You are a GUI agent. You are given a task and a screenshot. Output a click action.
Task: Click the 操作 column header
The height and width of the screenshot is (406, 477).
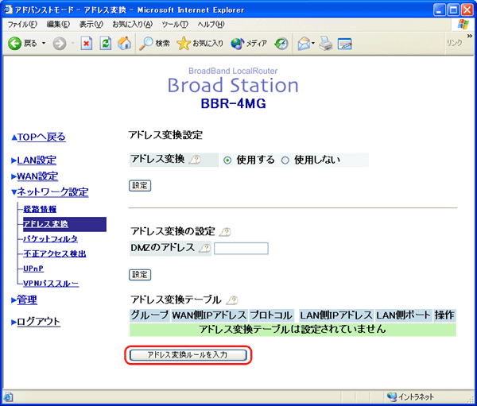click(444, 315)
